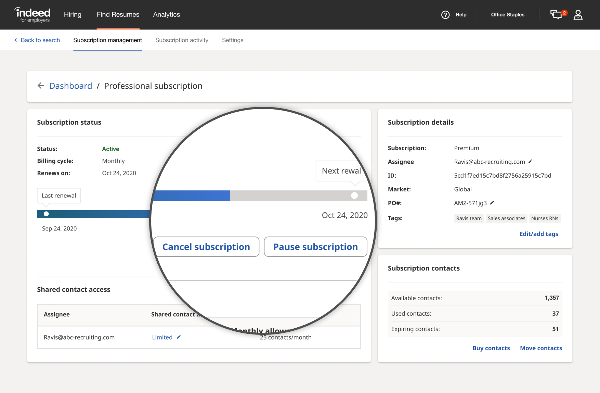Screen dimensions: 600x393
Task: Click the Renews on Oct 24, 2020 value
Action: (119, 173)
